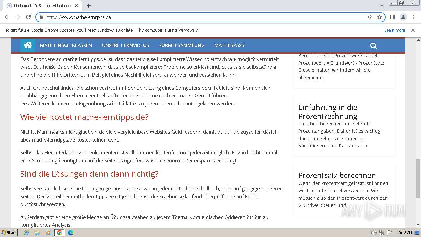Launch Internet Explorer from taskbar
The image size is (421, 237).
[x=26, y=233]
